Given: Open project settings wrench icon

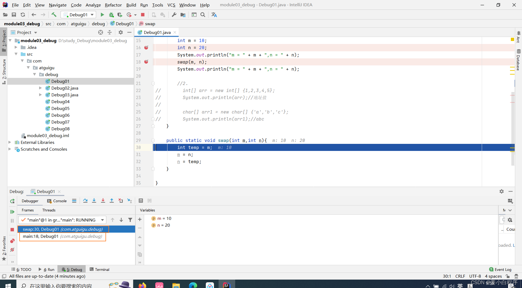Looking at the screenshot, I should [174, 15].
